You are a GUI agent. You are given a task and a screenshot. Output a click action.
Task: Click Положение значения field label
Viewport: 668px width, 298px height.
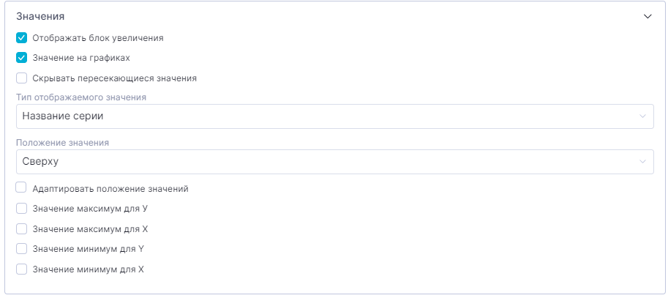point(62,143)
